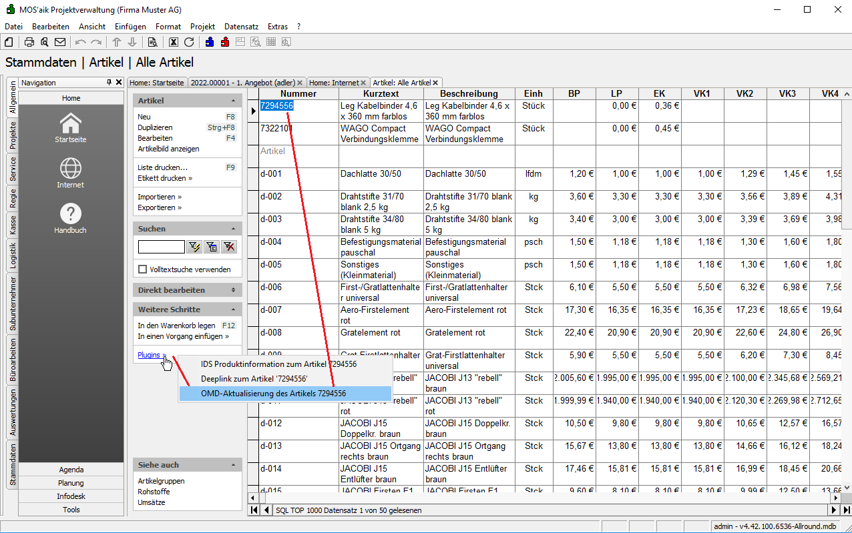Viewport: 852px width, 533px height.
Task: Apply quick filter with lightning funnel icon
Action: point(194,247)
